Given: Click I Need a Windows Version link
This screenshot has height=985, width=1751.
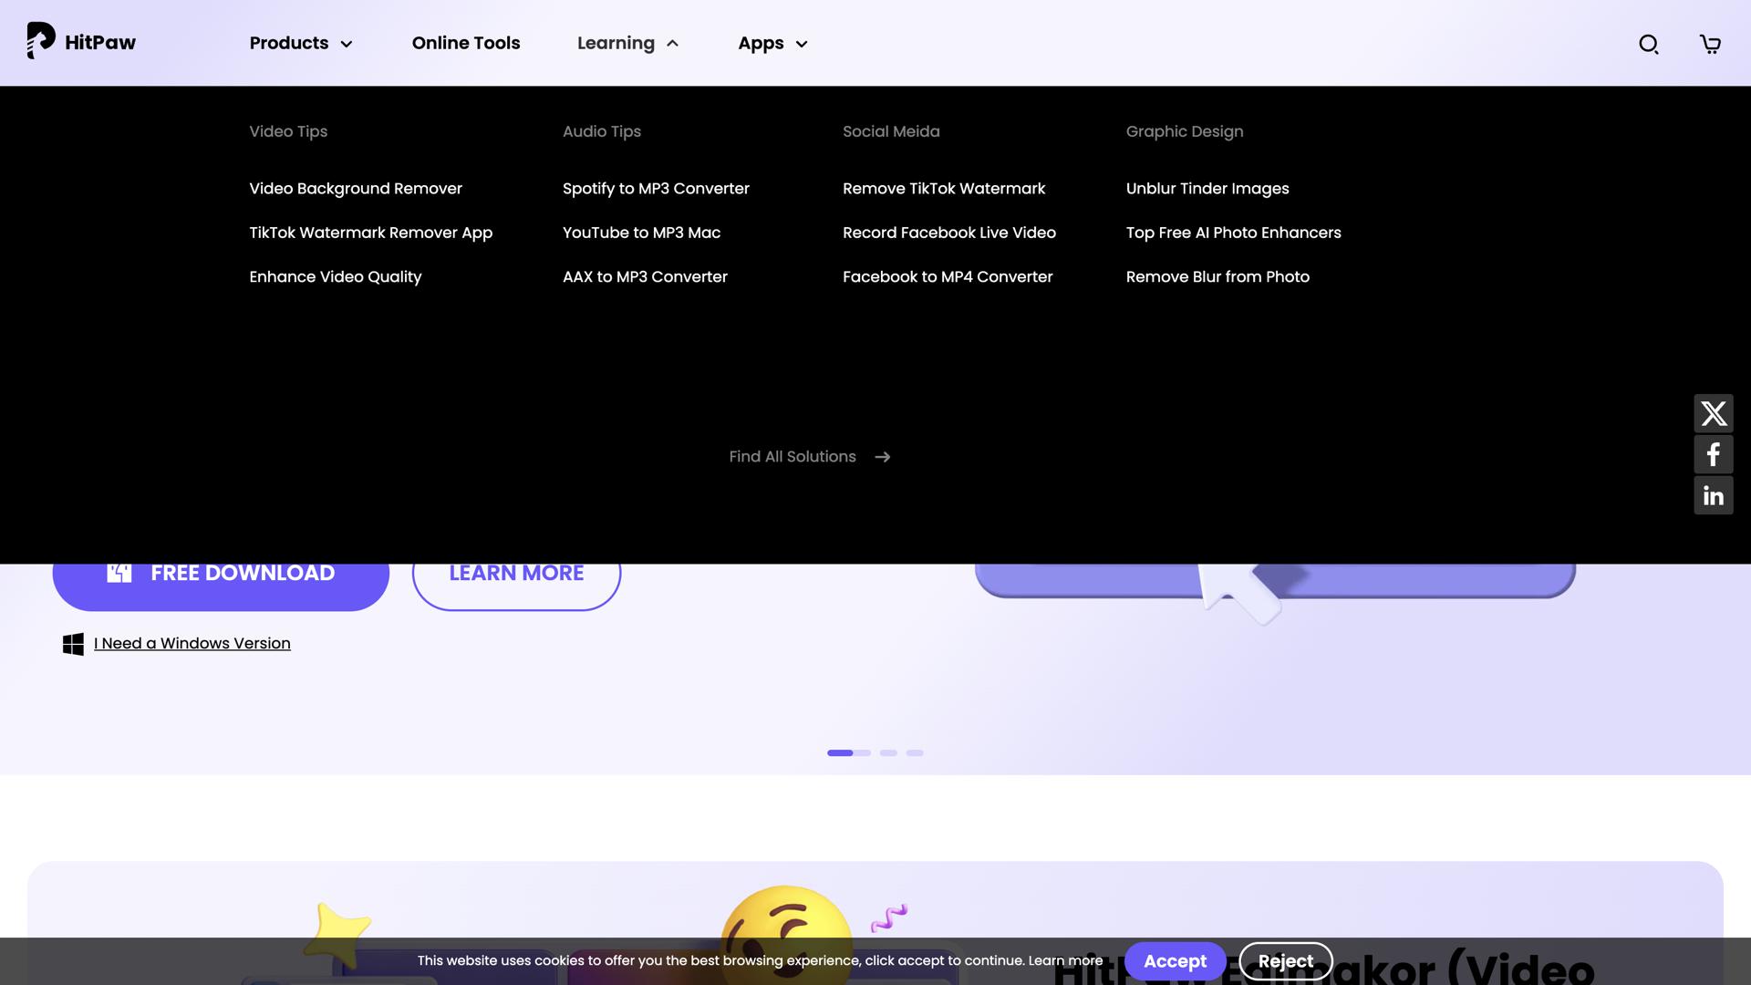Looking at the screenshot, I should (x=192, y=644).
